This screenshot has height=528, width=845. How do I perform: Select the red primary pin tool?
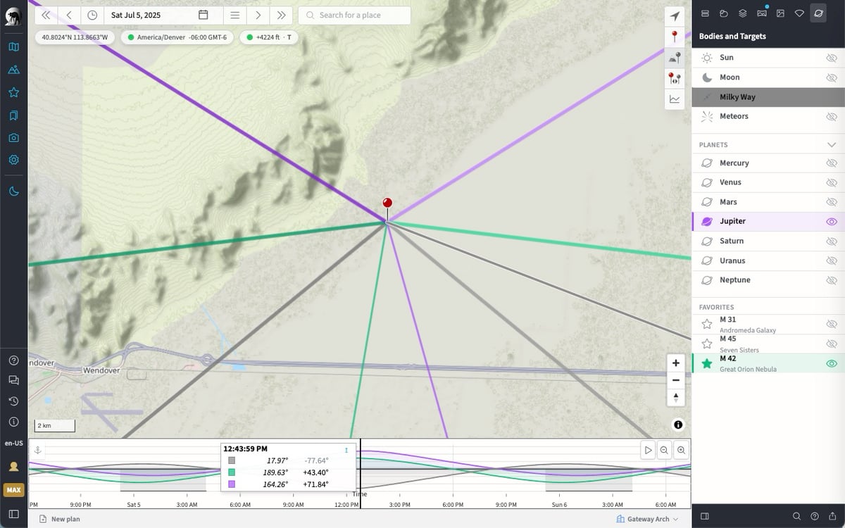(x=675, y=37)
